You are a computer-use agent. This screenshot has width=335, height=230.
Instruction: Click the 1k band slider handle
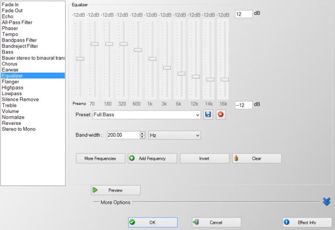click(152, 59)
